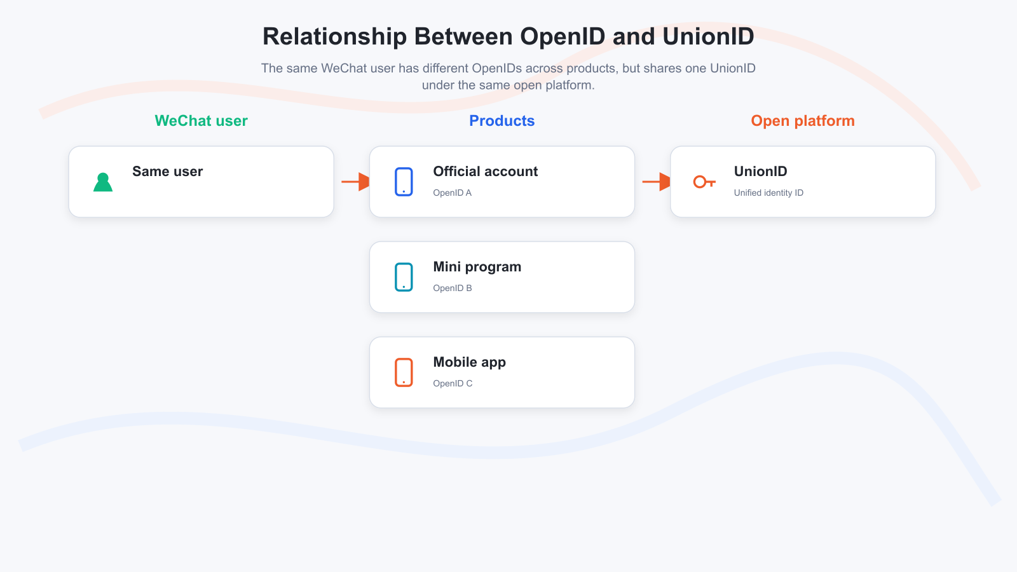This screenshot has height=572, width=1017.
Task: Click the teal phone icon beside Mini program
Action: tap(404, 277)
